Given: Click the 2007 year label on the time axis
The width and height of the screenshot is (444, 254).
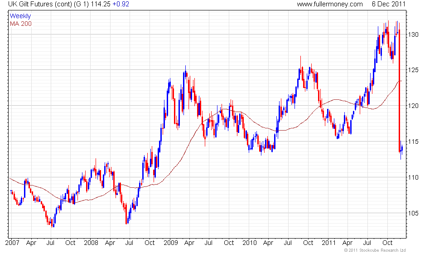Looking at the screenshot, I should (x=12, y=243).
